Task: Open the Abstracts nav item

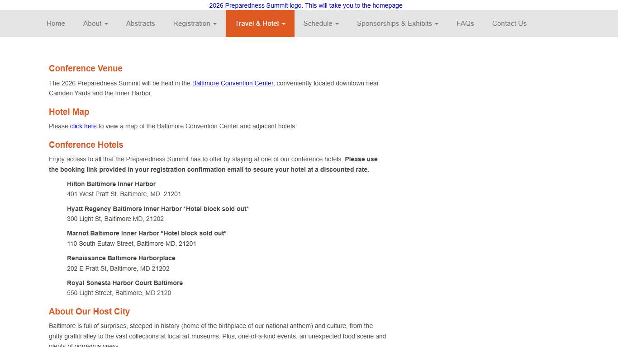Action: pos(140,23)
